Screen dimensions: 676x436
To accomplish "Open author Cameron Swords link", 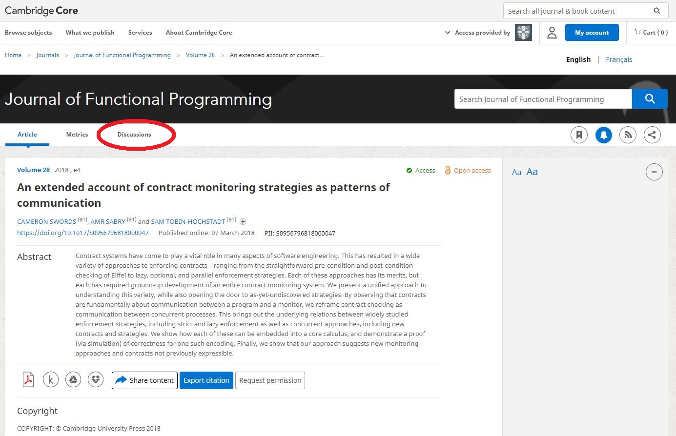I will click(46, 221).
